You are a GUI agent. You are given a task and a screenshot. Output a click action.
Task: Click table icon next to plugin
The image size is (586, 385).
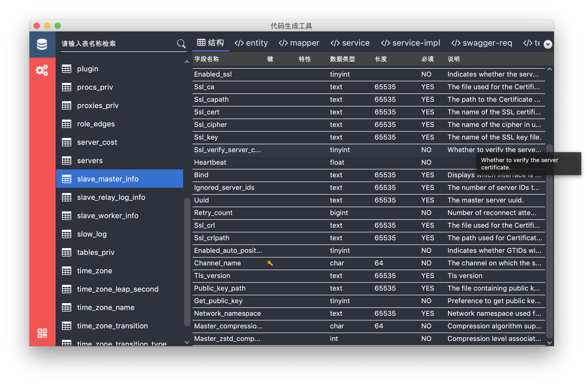[67, 69]
